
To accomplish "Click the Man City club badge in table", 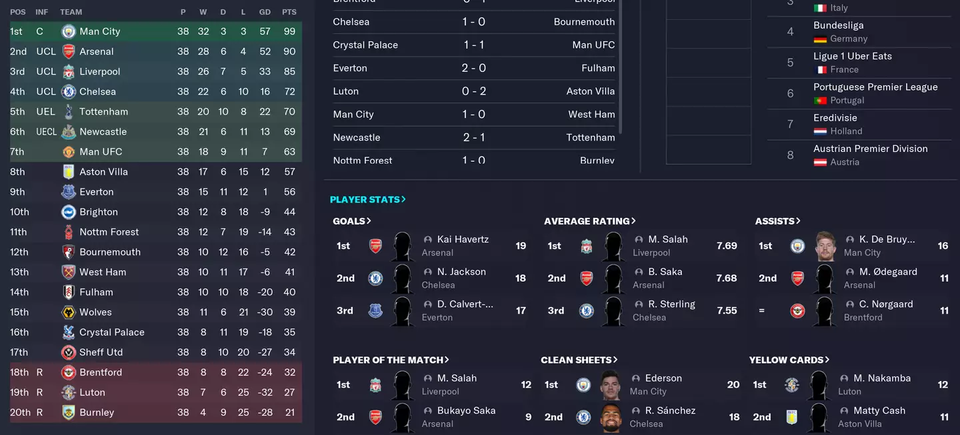I will 69,31.
